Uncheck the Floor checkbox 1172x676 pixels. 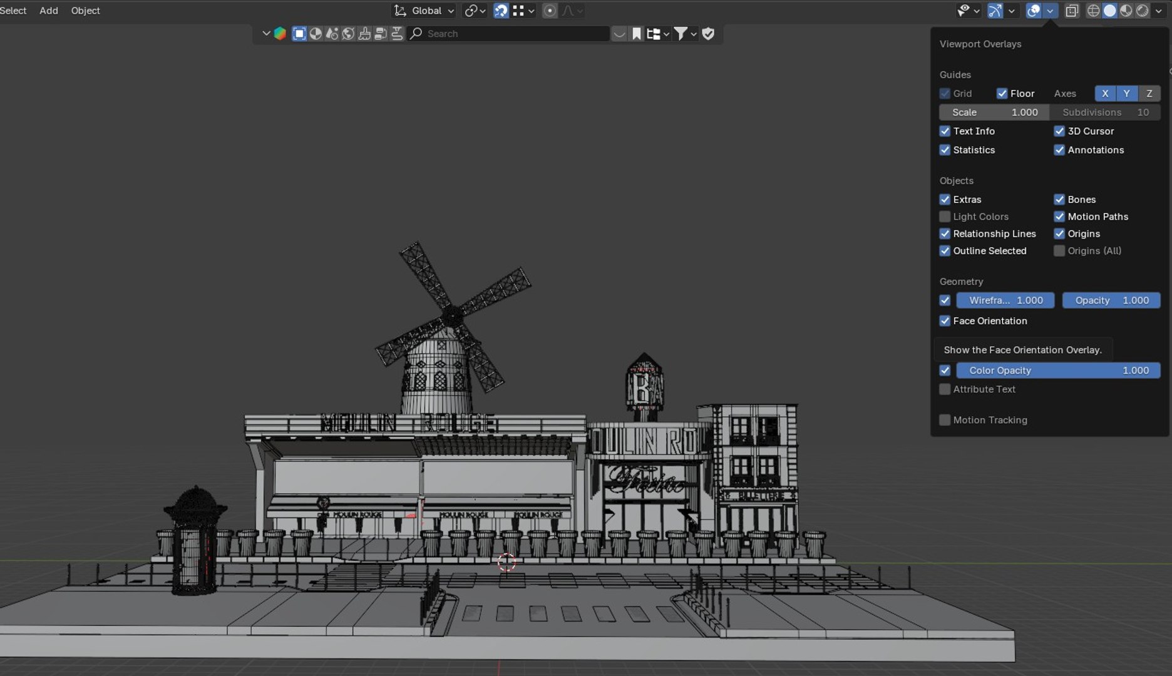coord(1002,93)
